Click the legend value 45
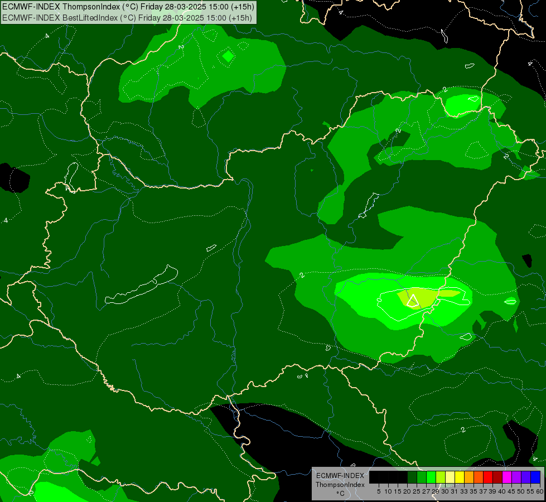 511,491
